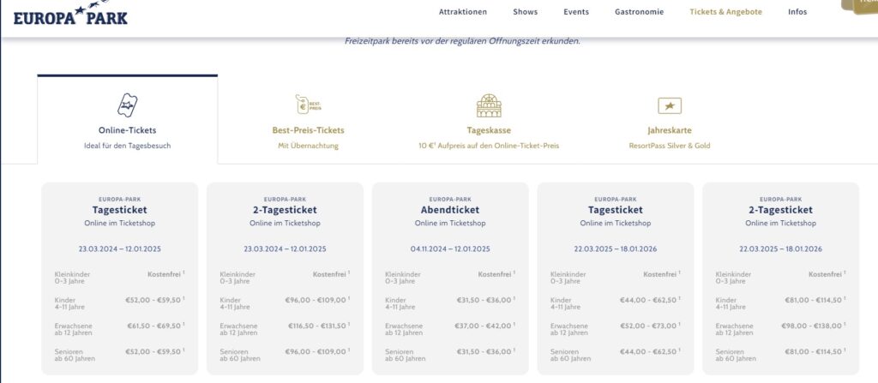This screenshot has width=878, height=383.
Task: Click the Best-Preis price tag icon
Action: [x=308, y=105]
